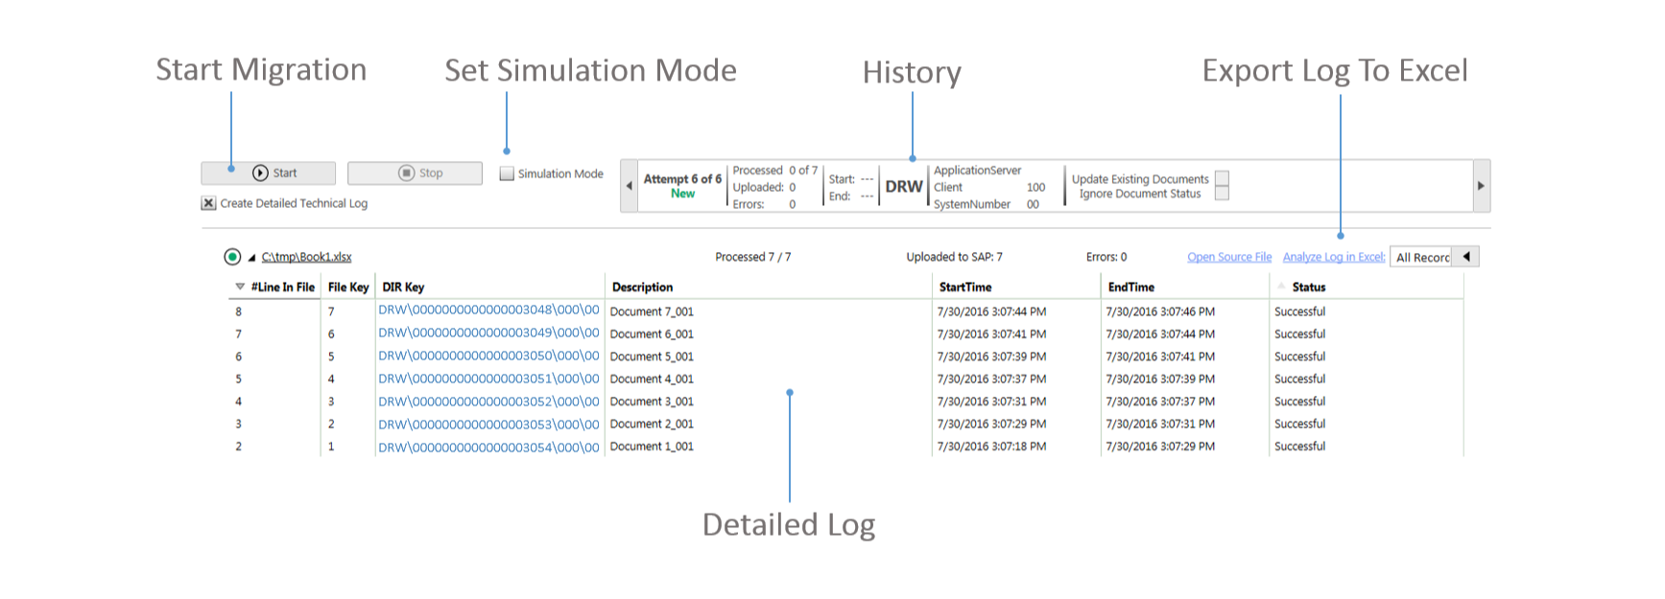Select the Document 3_001 description cell
The image size is (1665, 599).
[652, 402]
